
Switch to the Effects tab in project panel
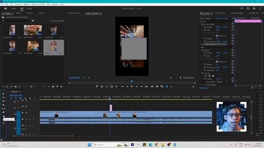click(19, 13)
